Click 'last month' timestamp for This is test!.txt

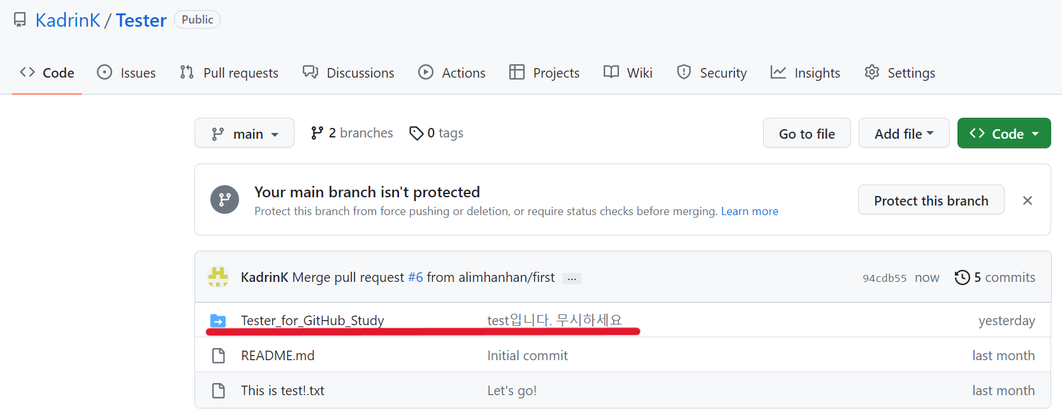pyautogui.click(x=1003, y=391)
